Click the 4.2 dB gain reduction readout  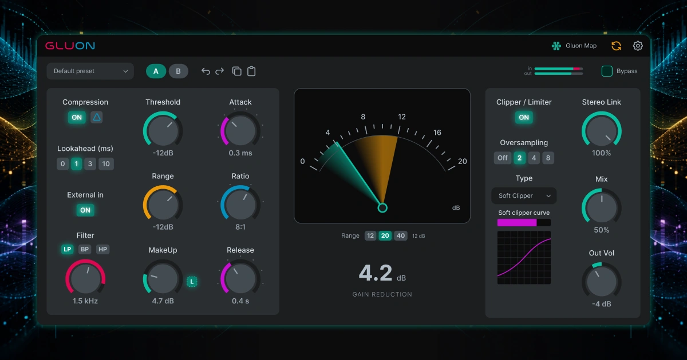click(x=382, y=274)
